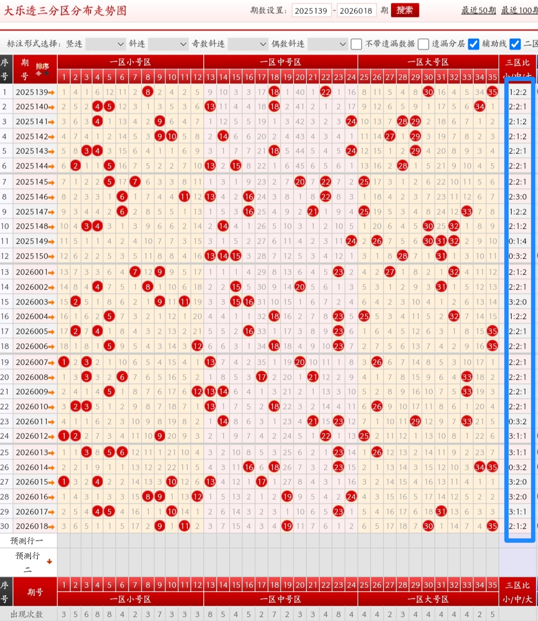Click the red down arrow in 预测行二
This screenshot has height=621, width=538.
click(x=49, y=562)
